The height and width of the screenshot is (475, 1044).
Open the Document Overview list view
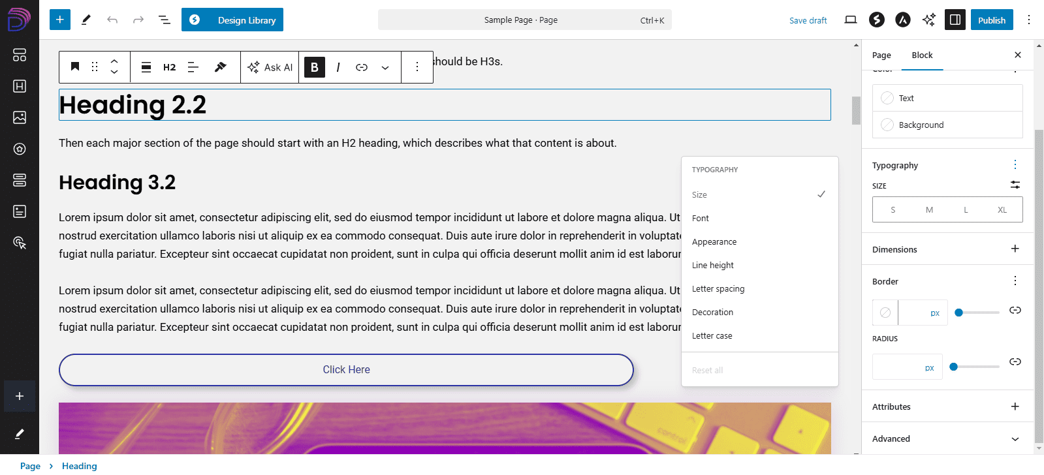(165, 20)
